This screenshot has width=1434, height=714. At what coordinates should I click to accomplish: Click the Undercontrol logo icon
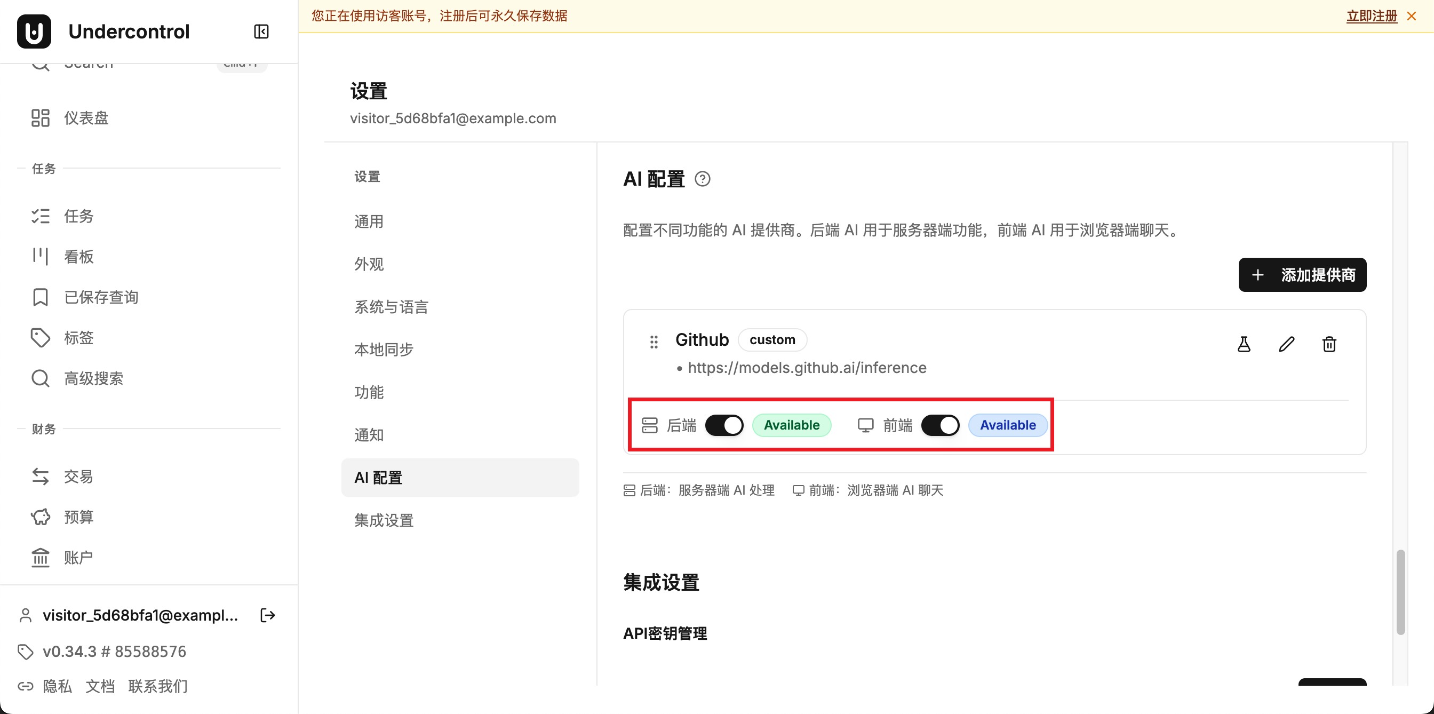coord(34,31)
